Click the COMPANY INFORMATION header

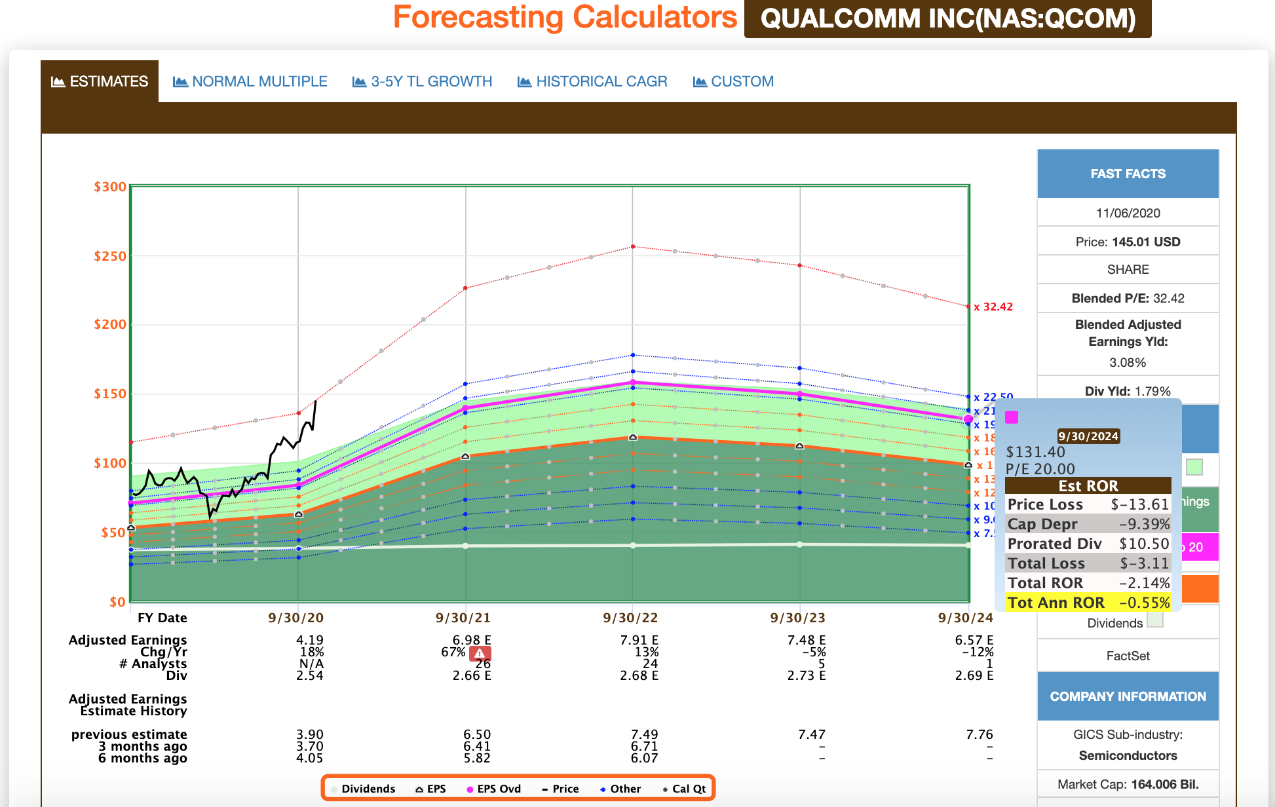[1128, 696]
